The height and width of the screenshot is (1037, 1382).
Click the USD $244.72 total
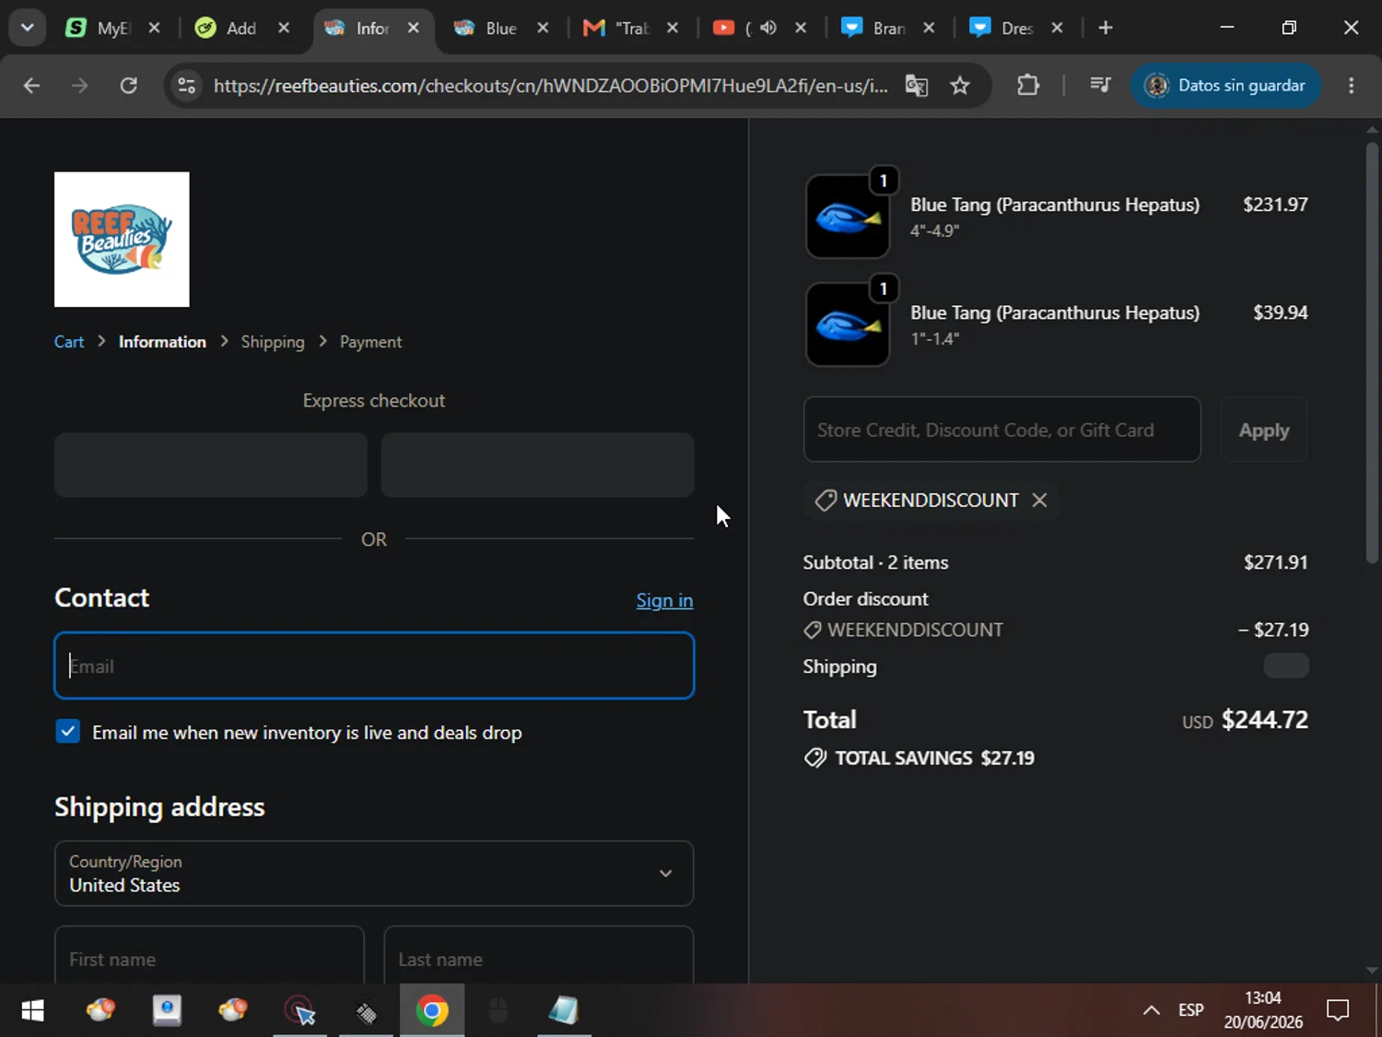[x=1245, y=720]
